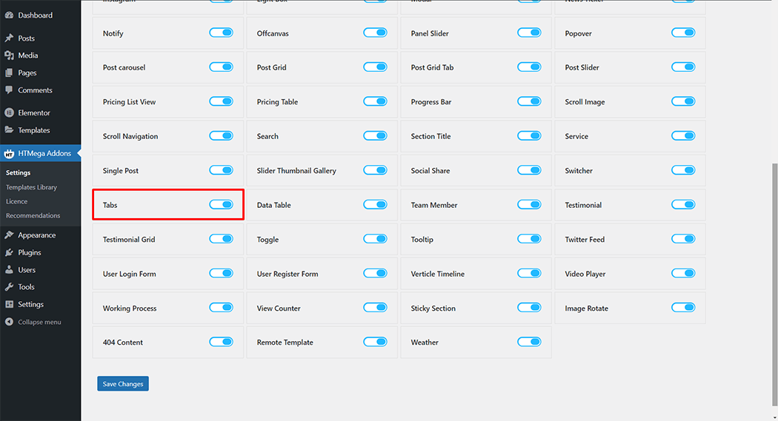Open HTMega Addons menu label

(44, 154)
